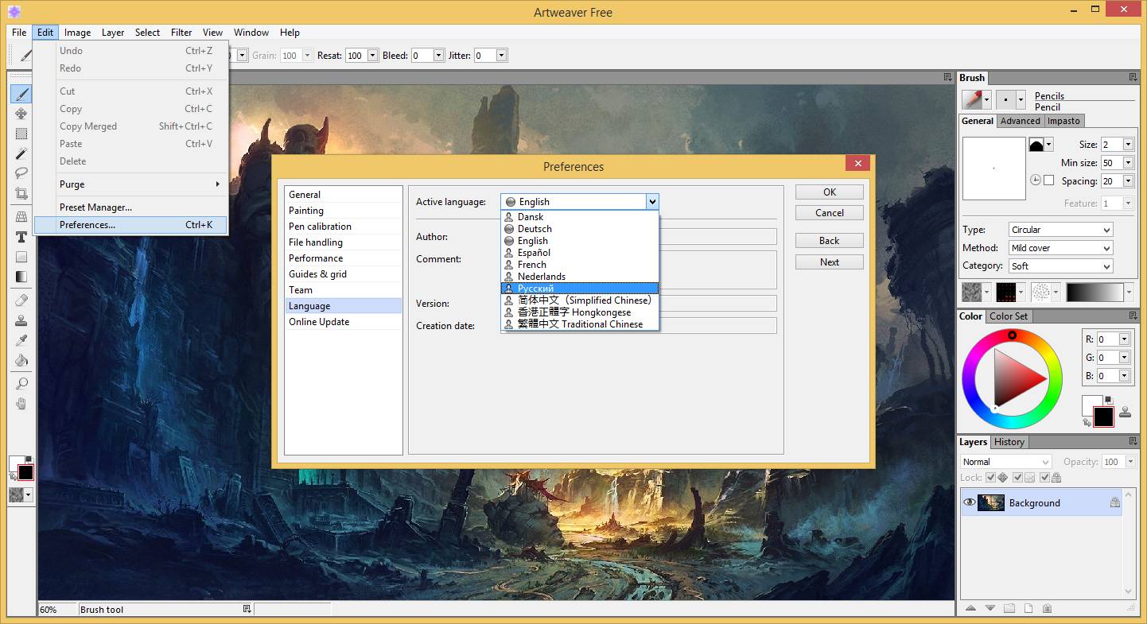Click OK in the Preferences dialog
The width and height of the screenshot is (1147, 624).
pos(830,192)
